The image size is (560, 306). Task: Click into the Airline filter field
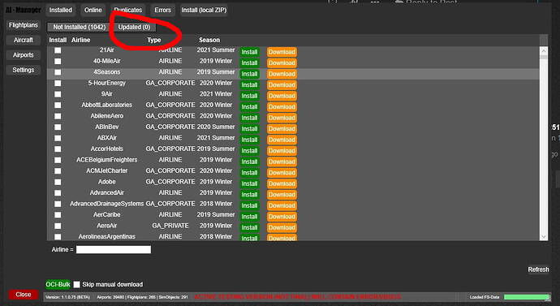pyautogui.click(x=114, y=249)
